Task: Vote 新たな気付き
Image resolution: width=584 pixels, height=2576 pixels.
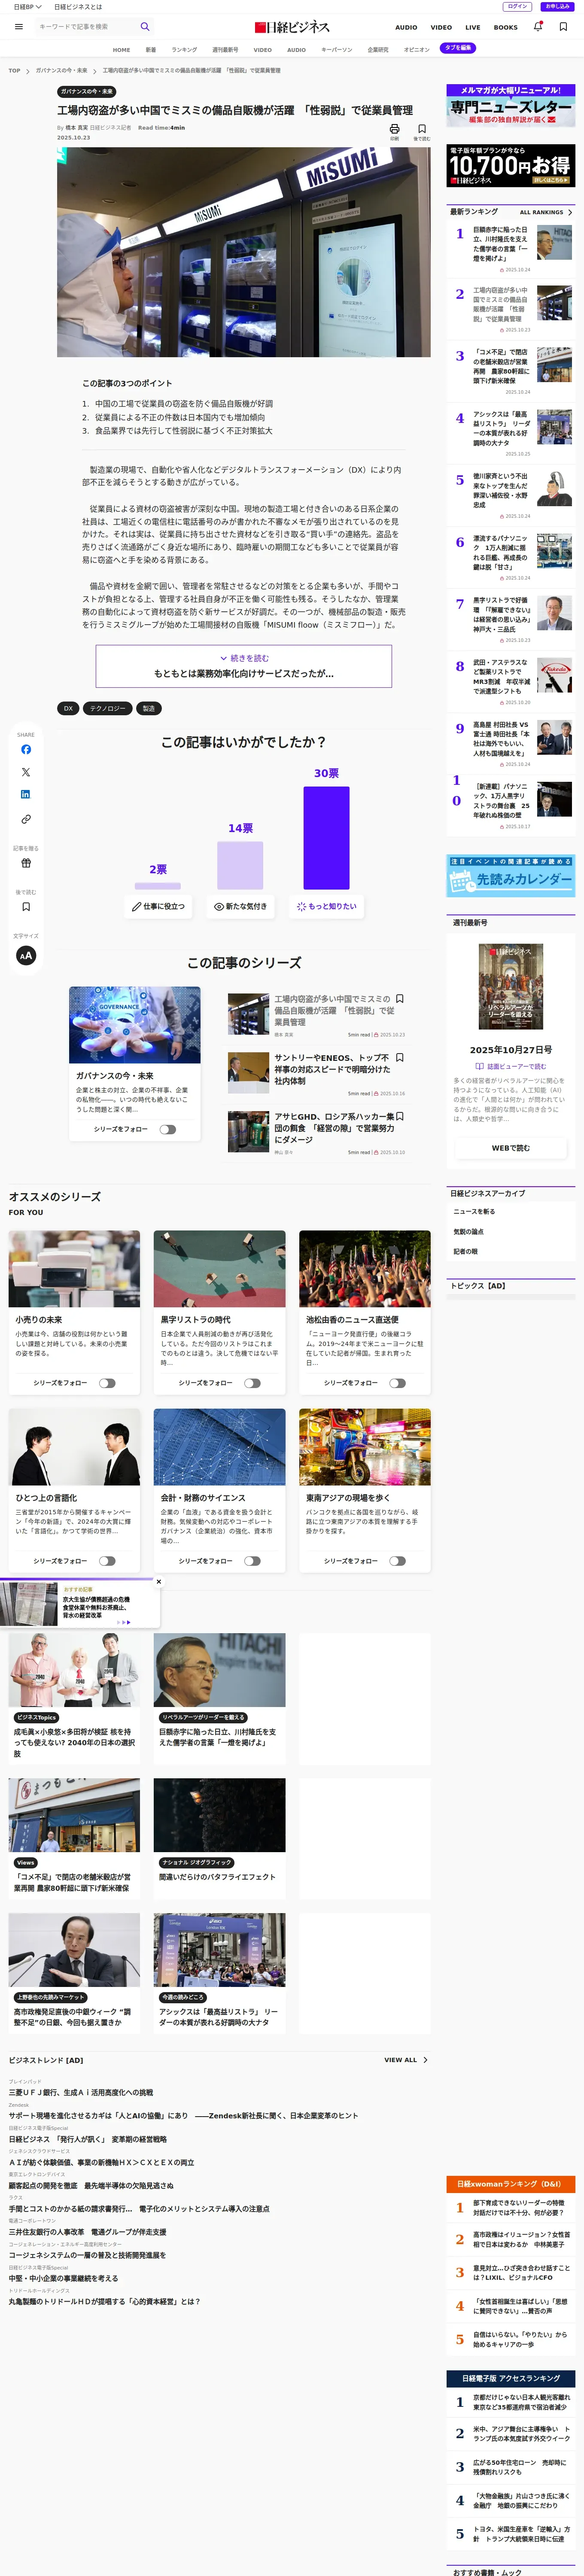Action: point(241,906)
